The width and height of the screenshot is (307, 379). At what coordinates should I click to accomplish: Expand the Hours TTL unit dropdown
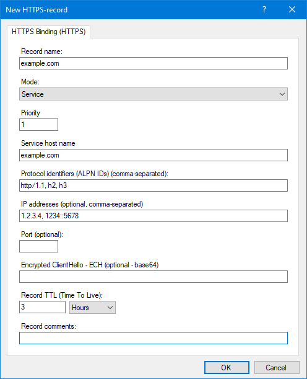coord(110,308)
